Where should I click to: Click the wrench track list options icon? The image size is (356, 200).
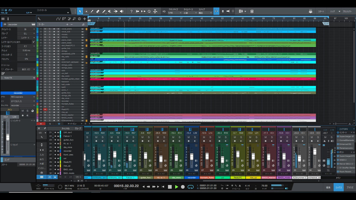39,19
